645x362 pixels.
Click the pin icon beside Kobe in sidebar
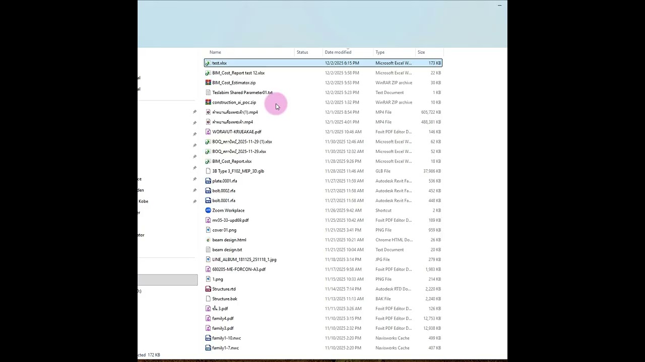[195, 201]
